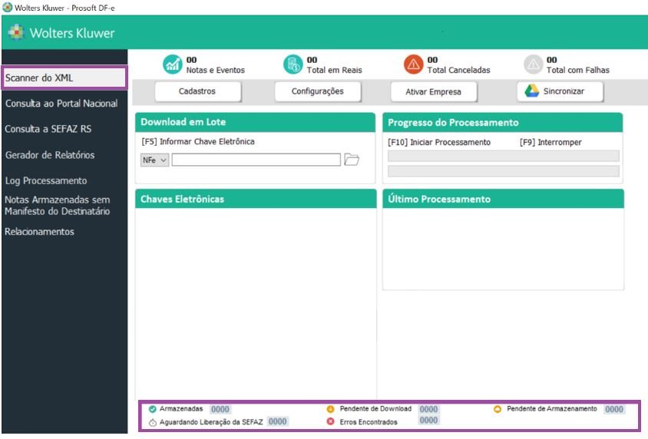Click the Total em Reais label
648x439 pixels.
(334, 70)
